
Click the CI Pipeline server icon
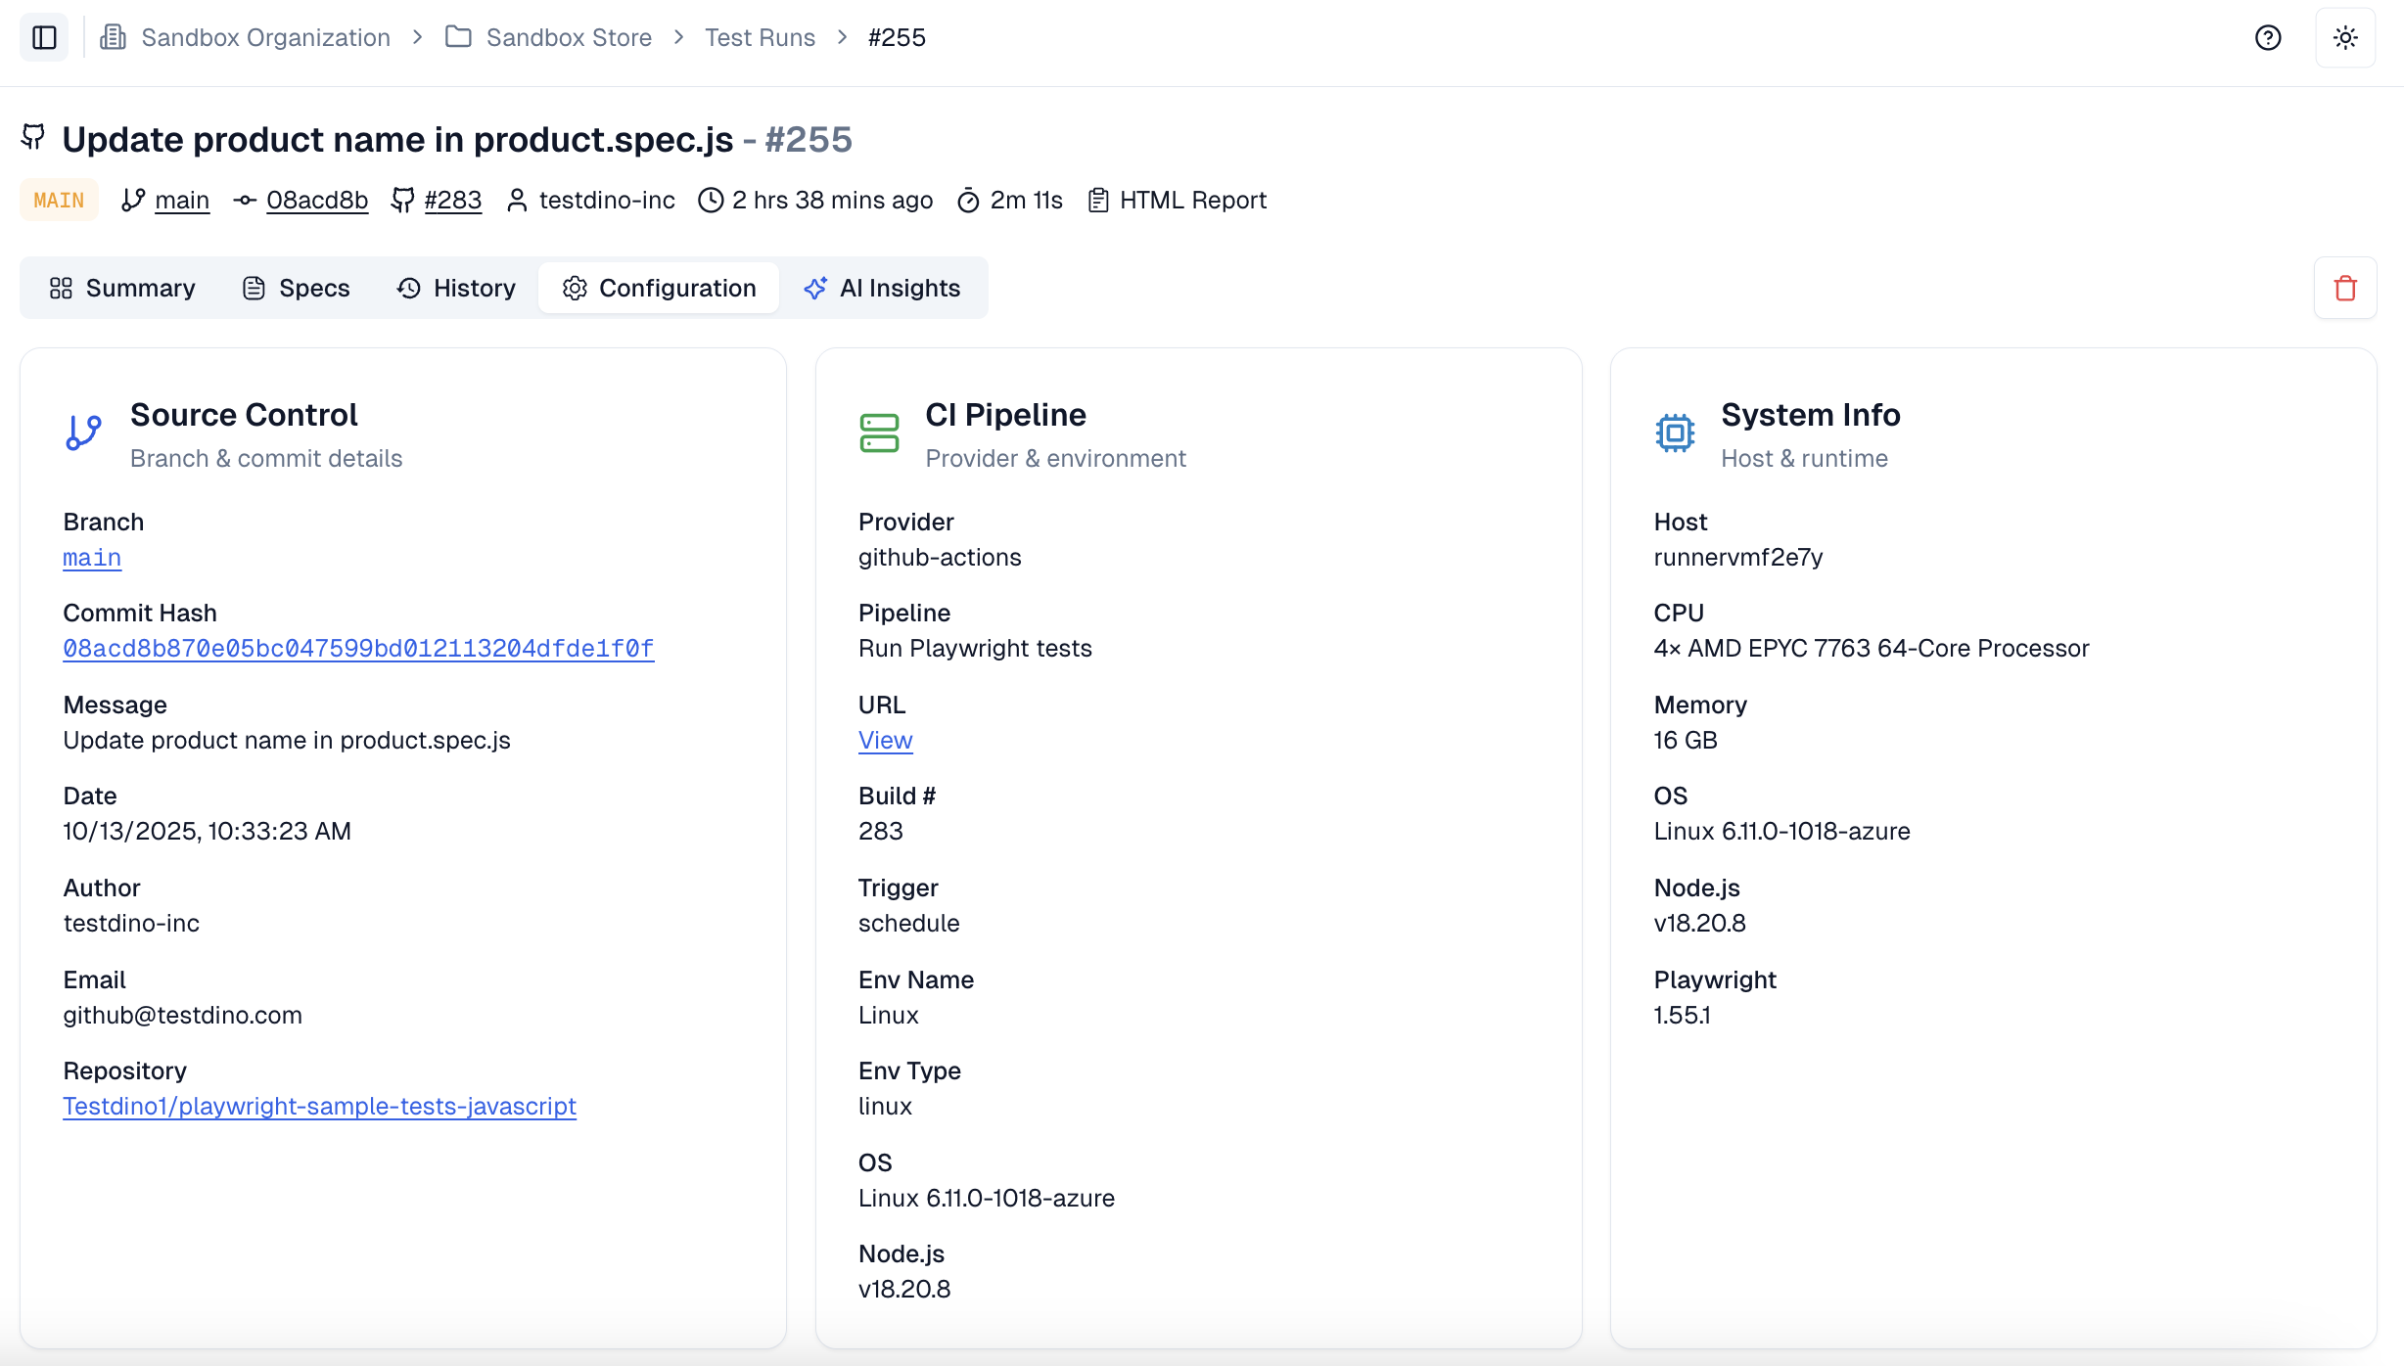[x=878, y=433]
